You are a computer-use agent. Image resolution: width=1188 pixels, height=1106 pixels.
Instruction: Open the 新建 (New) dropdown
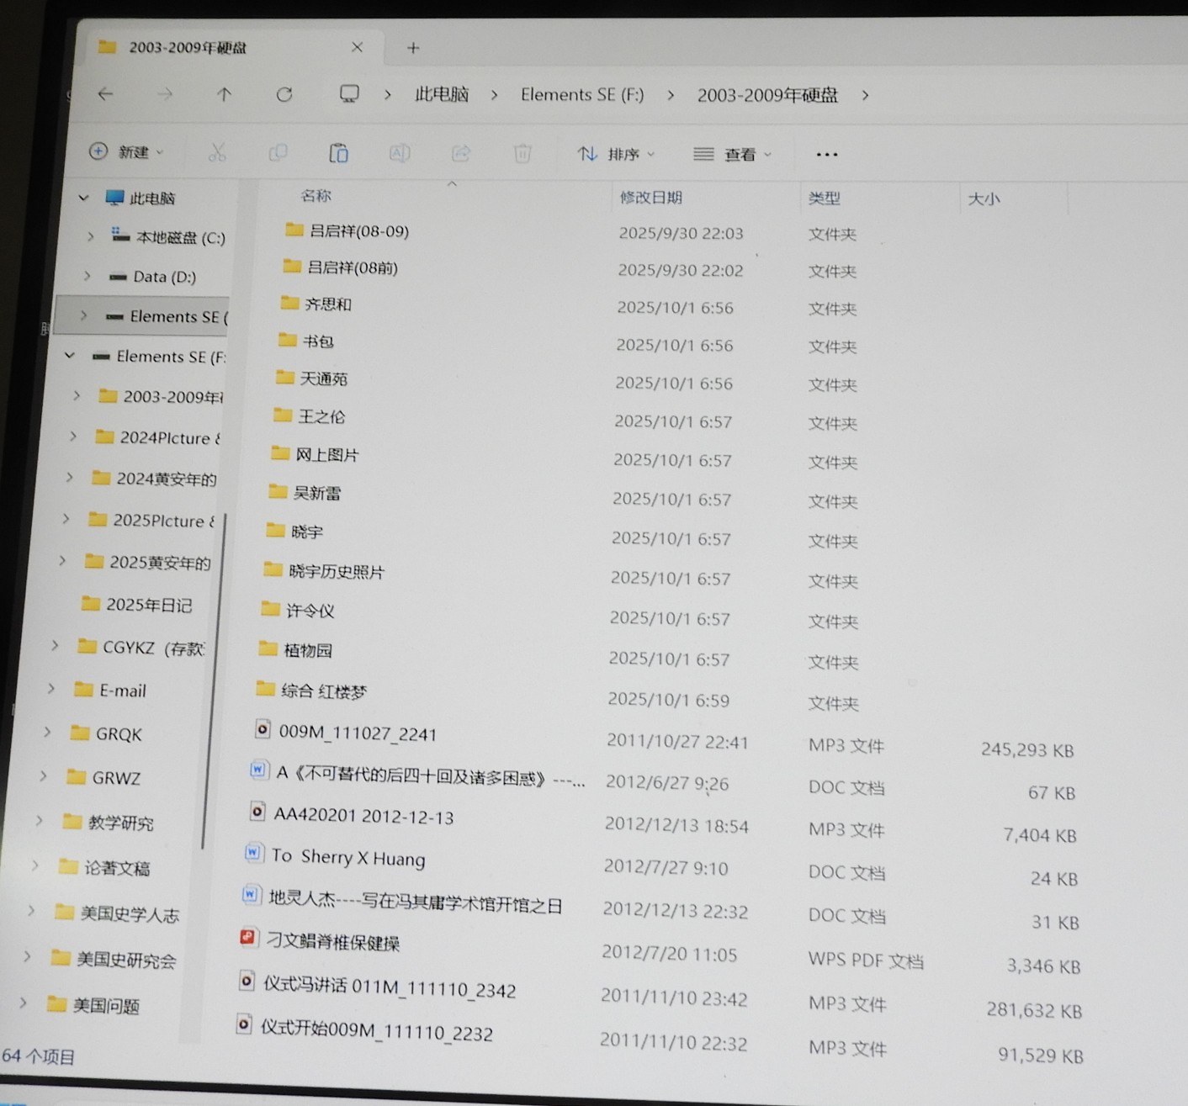click(x=126, y=151)
